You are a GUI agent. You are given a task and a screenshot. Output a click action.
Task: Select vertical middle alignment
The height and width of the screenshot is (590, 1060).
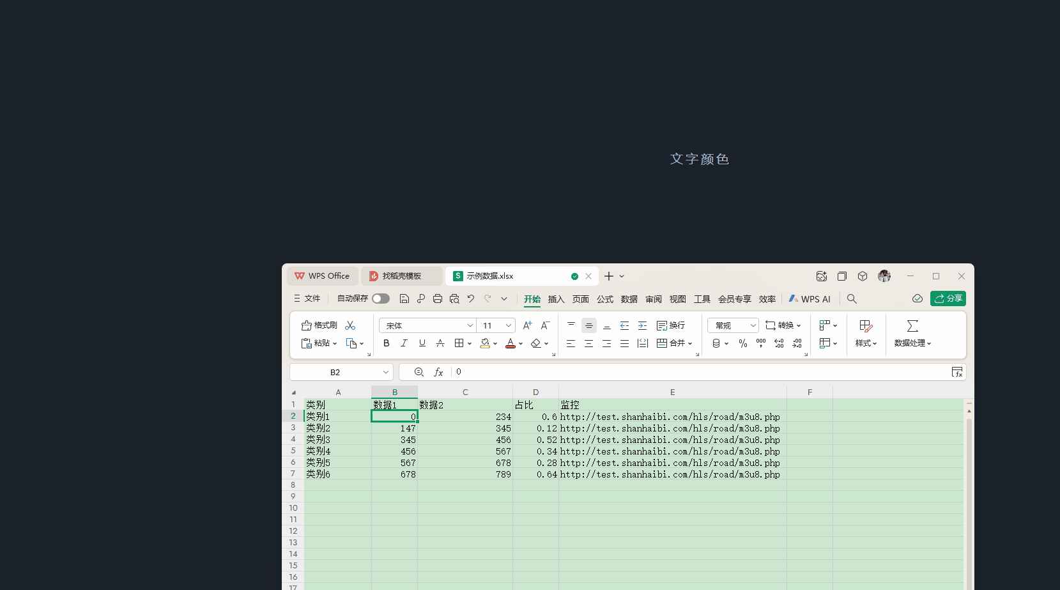click(589, 325)
